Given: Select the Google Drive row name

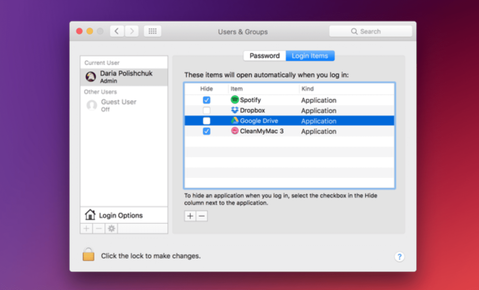Looking at the screenshot, I should 259,121.
